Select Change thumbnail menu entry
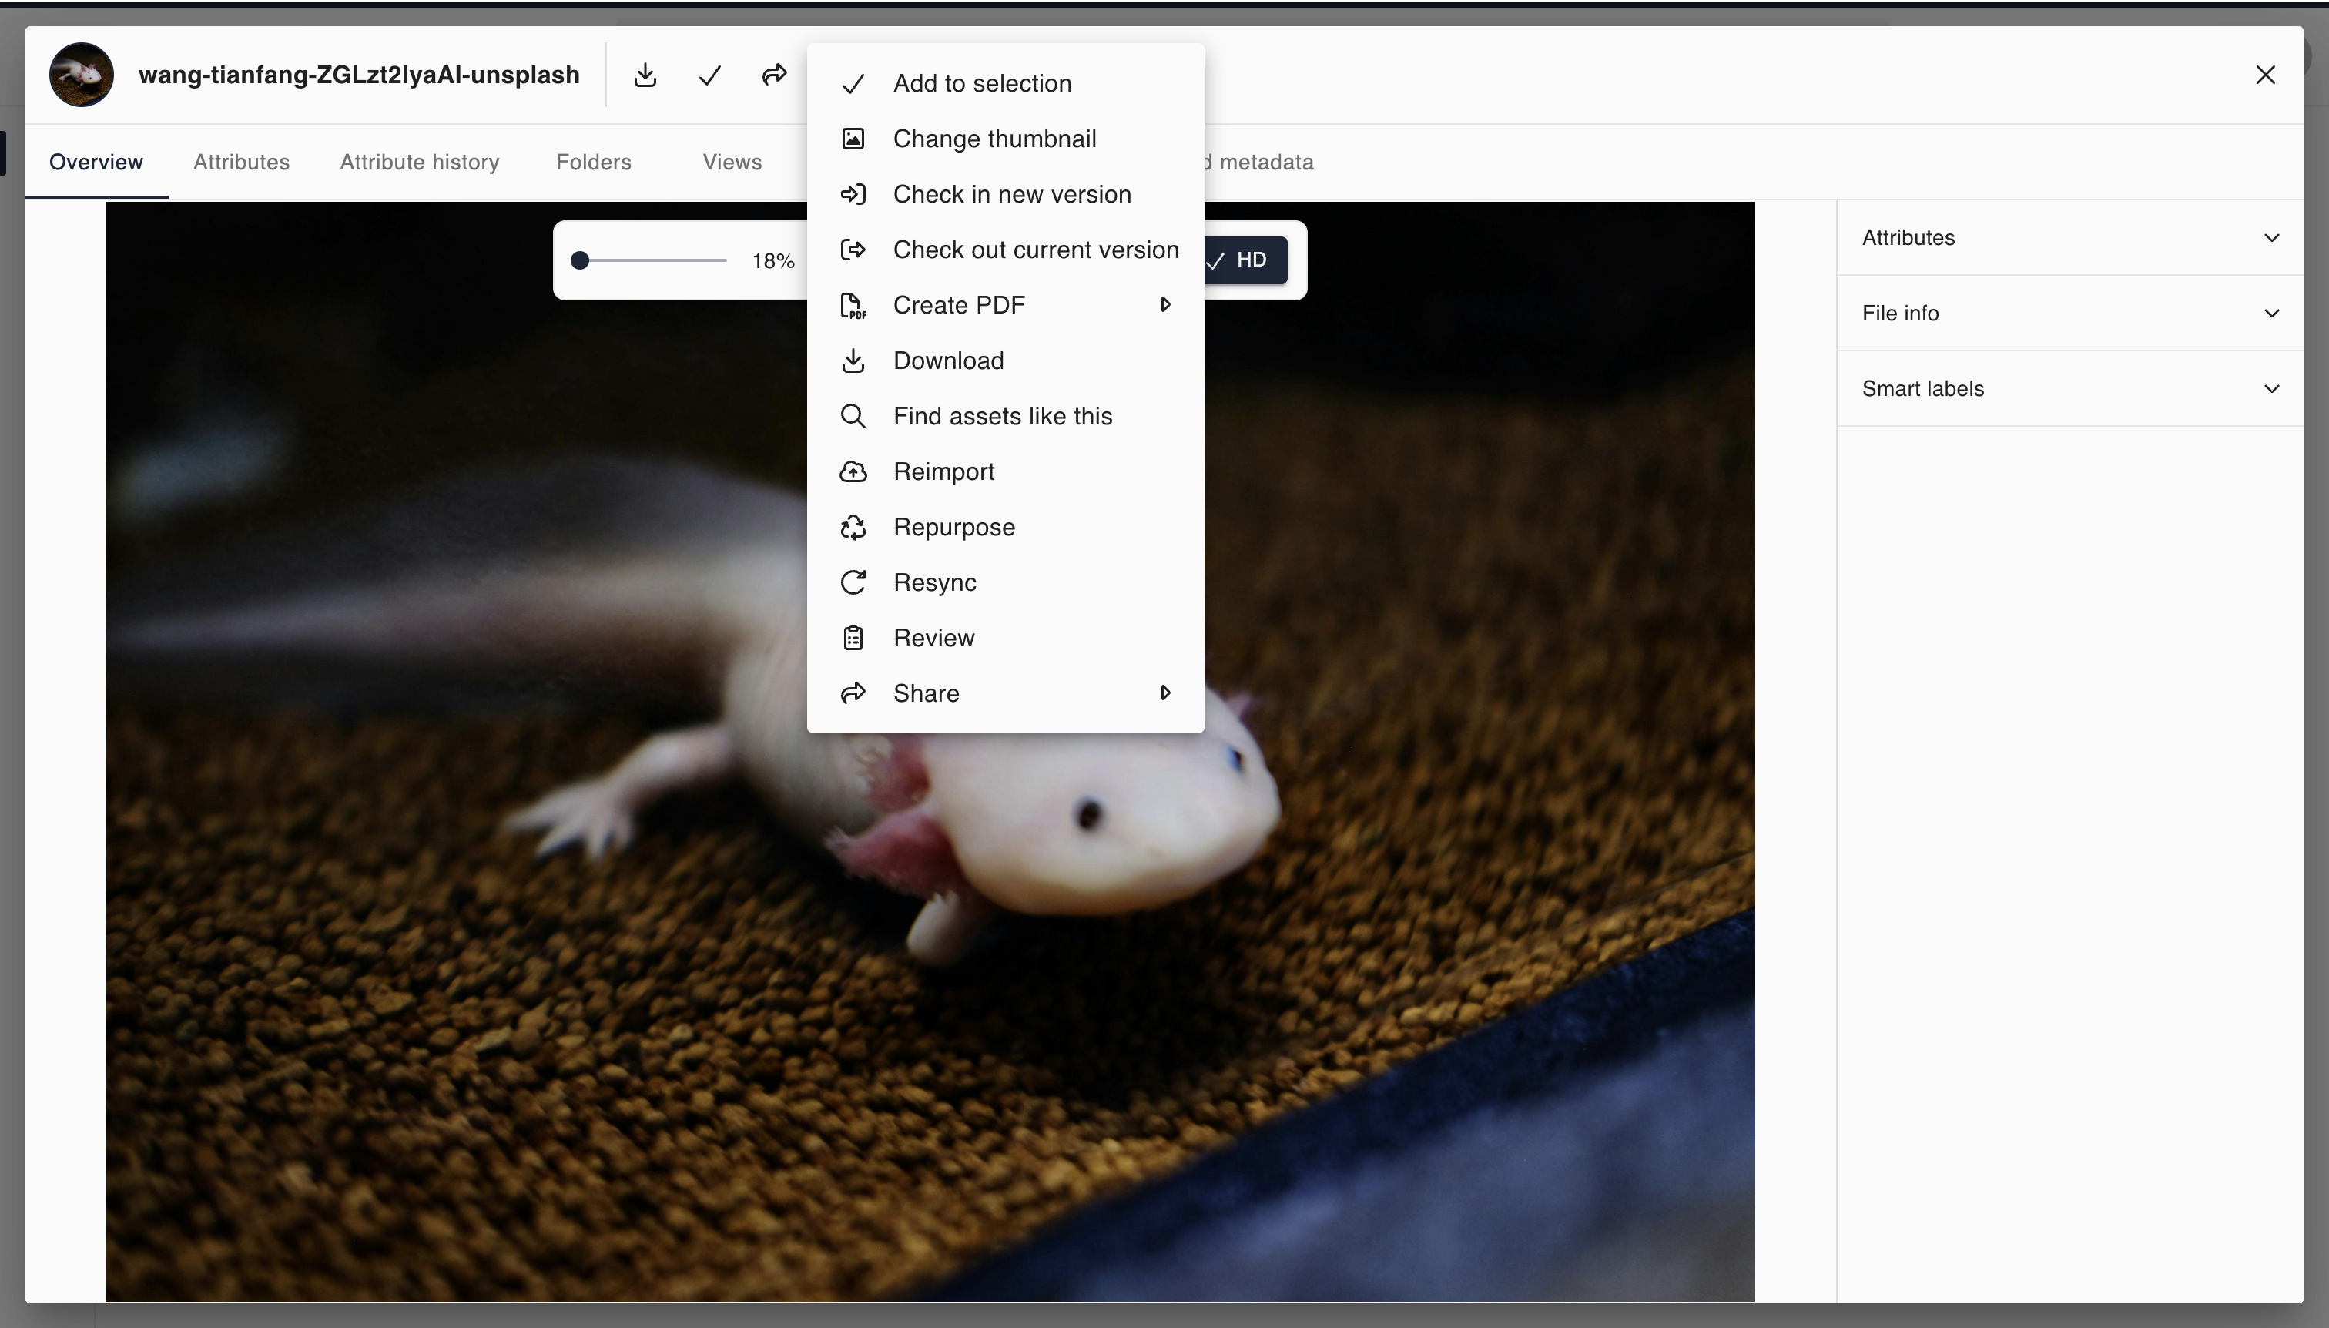Viewport: 2329px width, 1328px height. click(x=1005, y=139)
